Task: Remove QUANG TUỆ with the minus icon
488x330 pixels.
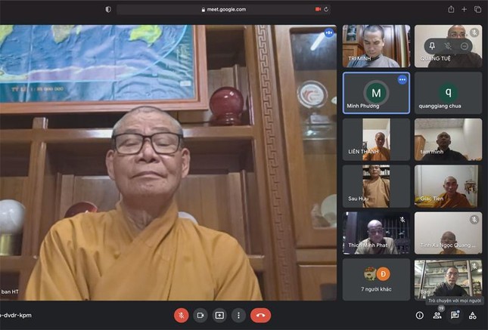Action: pos(464,46)
